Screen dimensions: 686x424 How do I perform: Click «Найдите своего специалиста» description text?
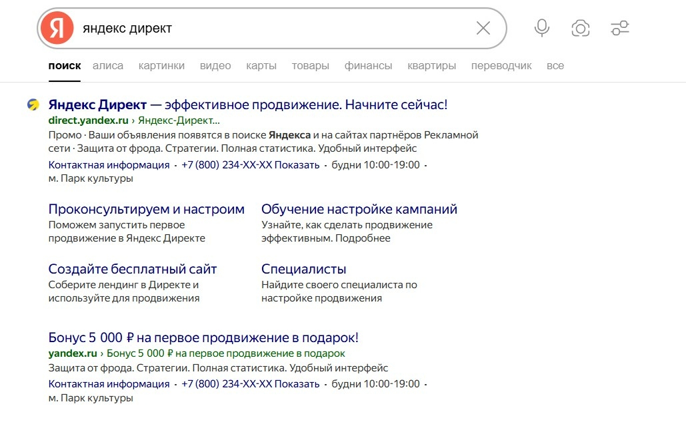(339, 292)
